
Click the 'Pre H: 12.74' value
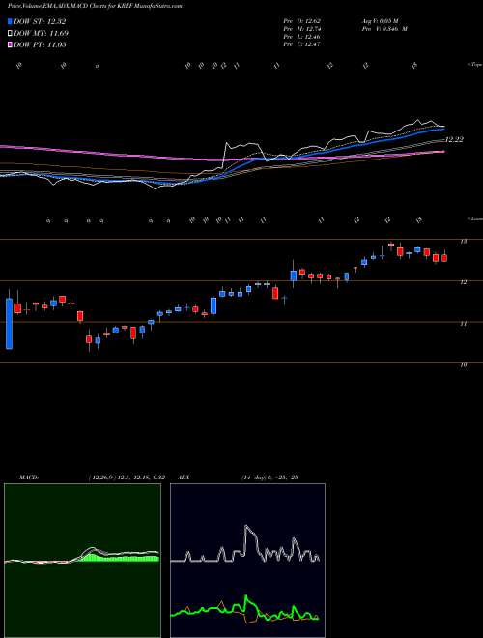[303, 28]
